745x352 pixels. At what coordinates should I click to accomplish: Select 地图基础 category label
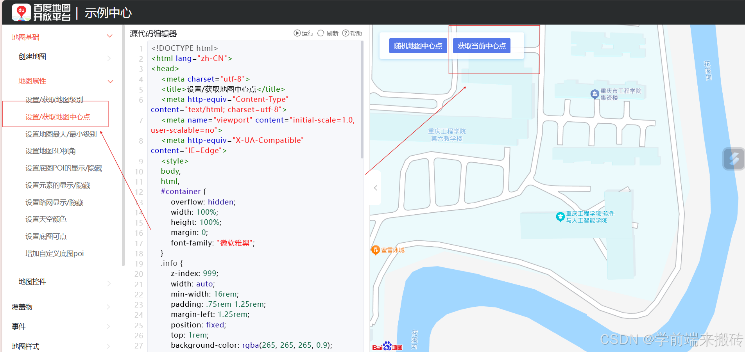pyautogui.click(x=25, y=37)
